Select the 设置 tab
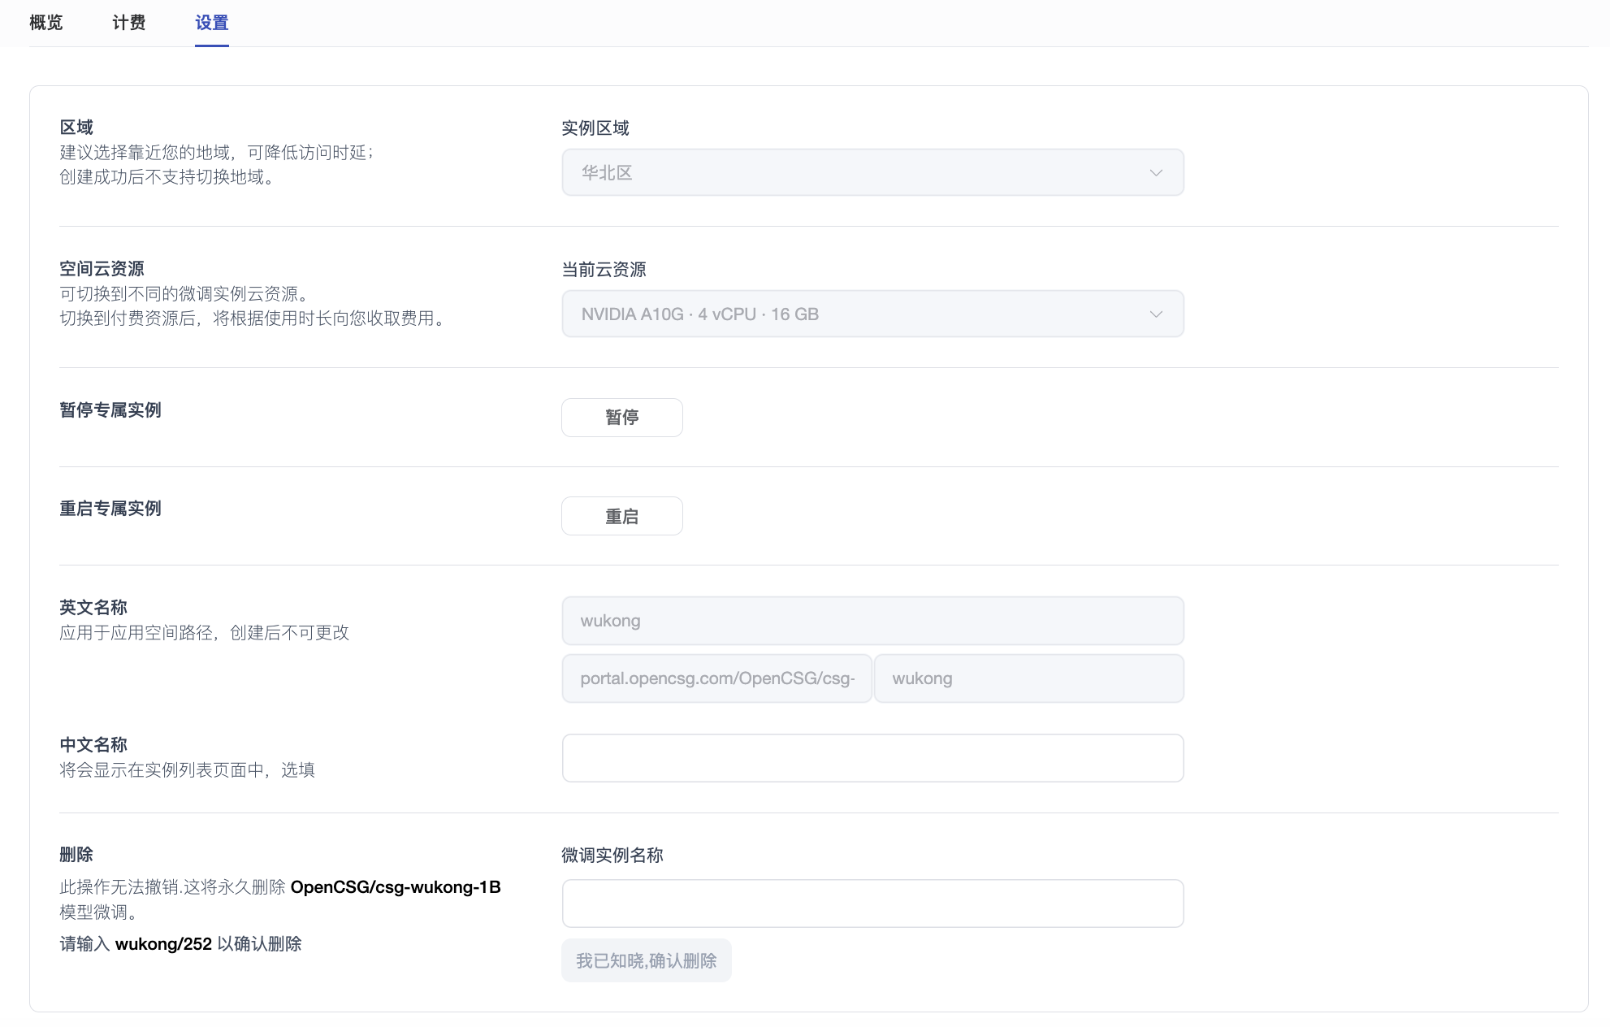 click(x=211, y=23)
